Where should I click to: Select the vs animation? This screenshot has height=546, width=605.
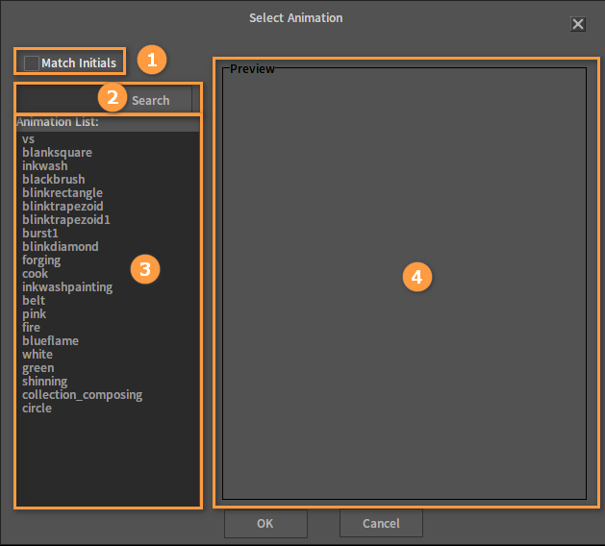(29, 139)
